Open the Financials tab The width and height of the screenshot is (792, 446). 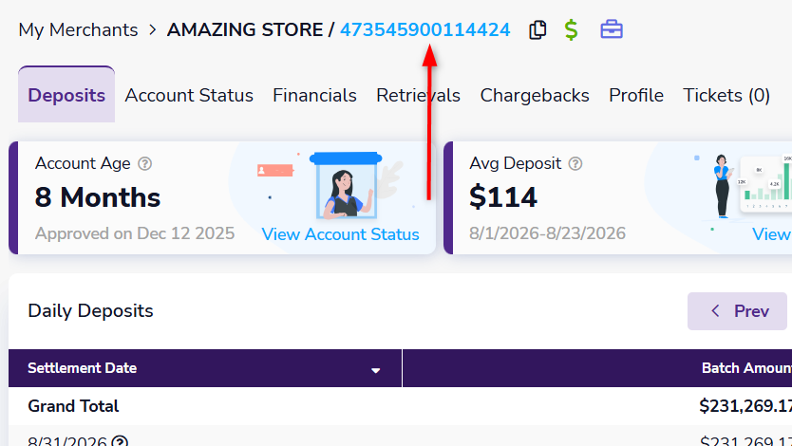click(x=314, y=95)
